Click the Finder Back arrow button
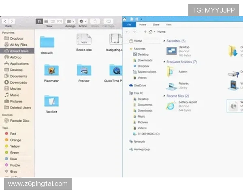This screenshot has height=194, width=243. 5,21
